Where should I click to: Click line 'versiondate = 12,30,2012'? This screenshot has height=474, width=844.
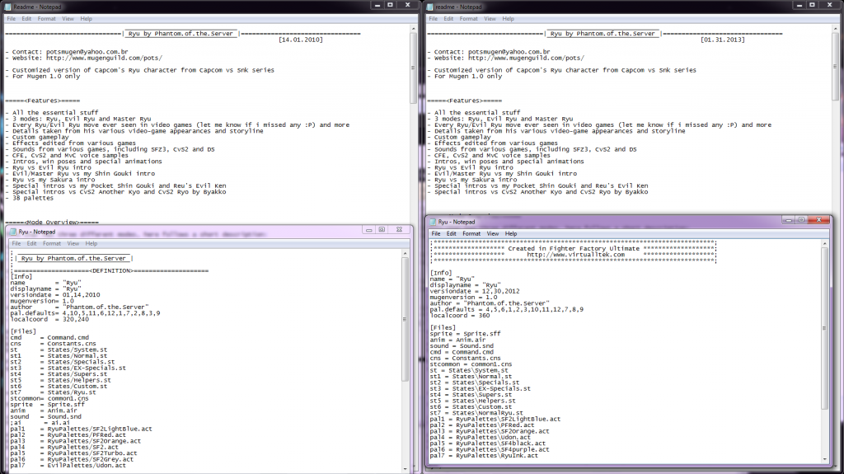pos(475,291)
